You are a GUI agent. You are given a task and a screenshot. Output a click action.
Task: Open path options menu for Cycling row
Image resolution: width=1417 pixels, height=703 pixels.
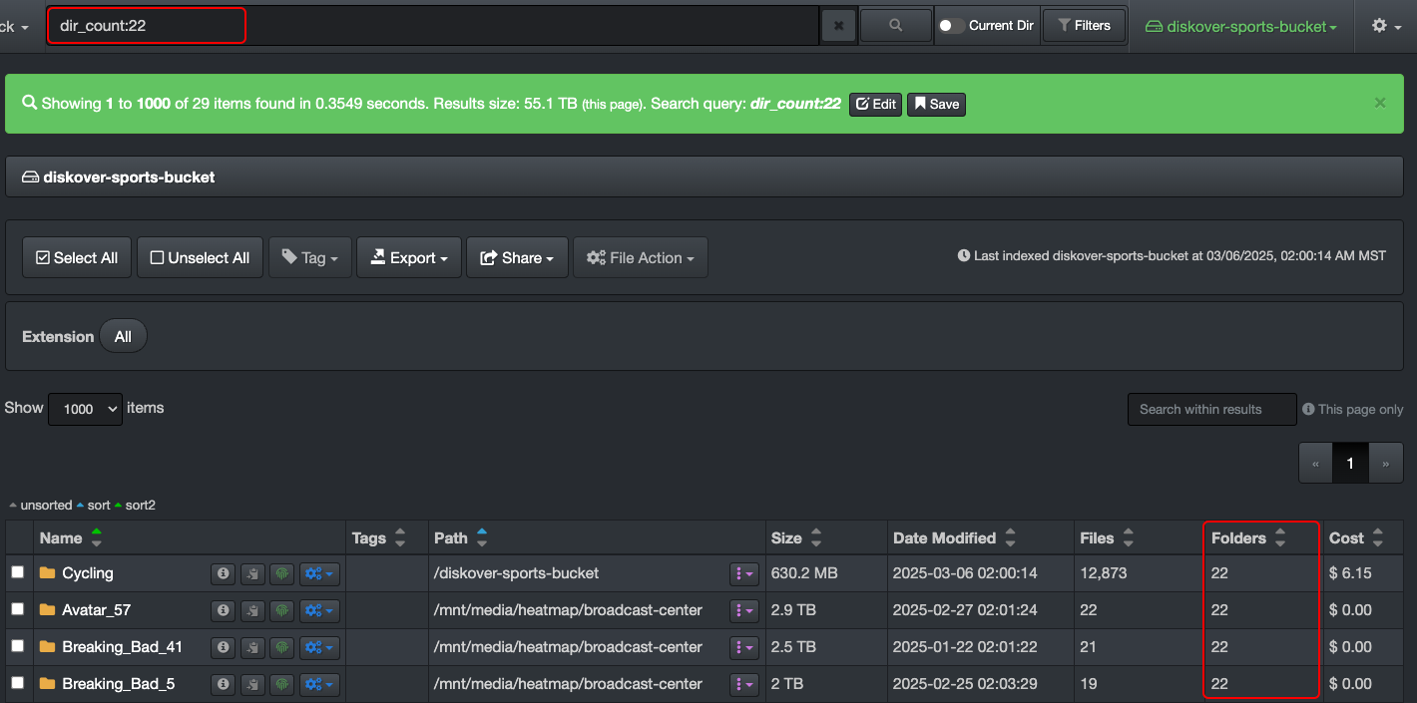pos(744,573)
